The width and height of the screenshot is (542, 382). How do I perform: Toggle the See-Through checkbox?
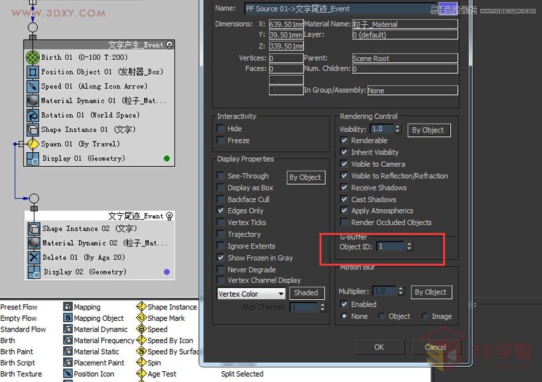point(220,176)
